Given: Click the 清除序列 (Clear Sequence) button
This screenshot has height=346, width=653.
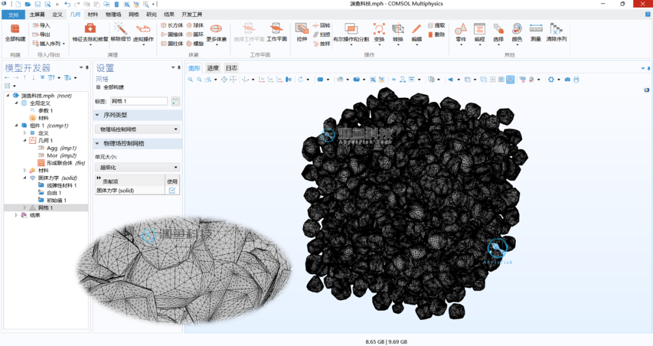Looking at the screenshot, I should 556,33.
